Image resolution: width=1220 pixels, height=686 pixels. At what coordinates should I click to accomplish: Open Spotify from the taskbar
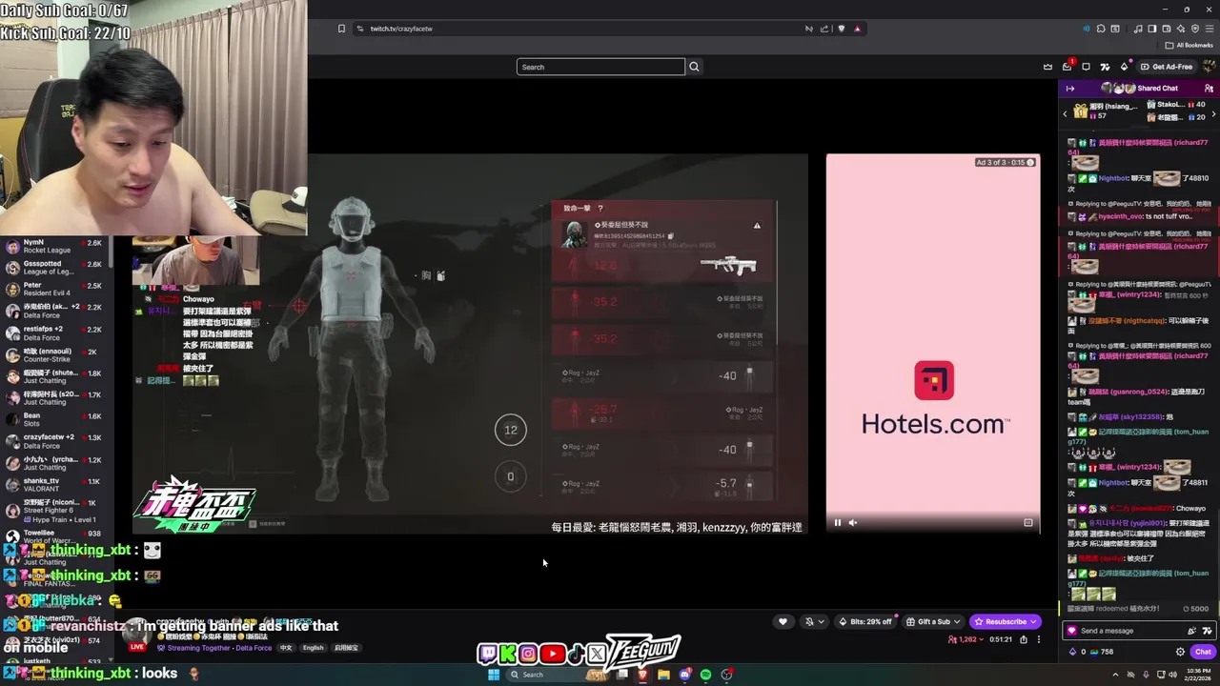point(705,675)
